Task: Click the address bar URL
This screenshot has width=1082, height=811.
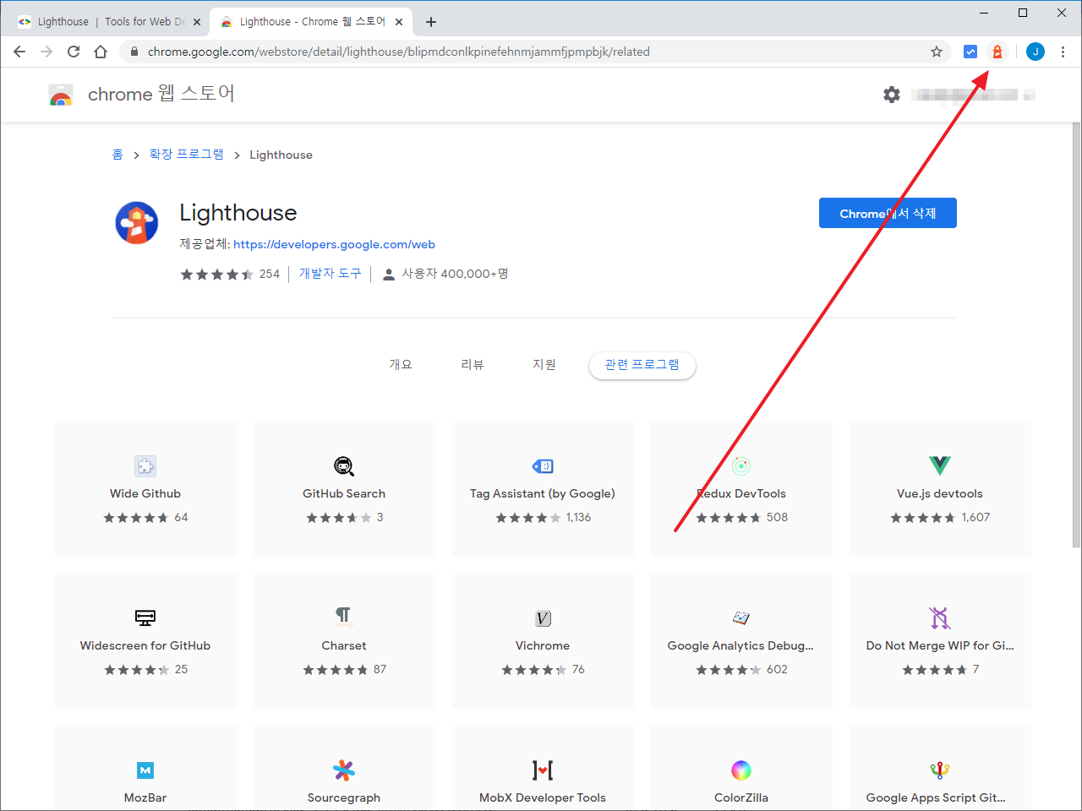Action: 399,52
